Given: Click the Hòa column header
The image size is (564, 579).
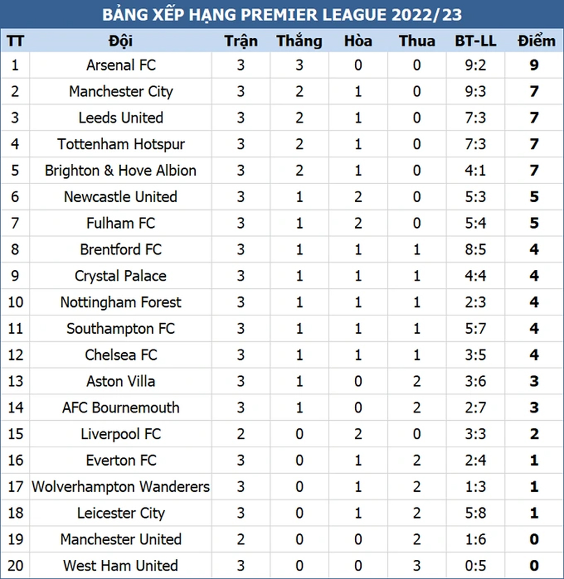Looking at the screenshot, I should point(358,41).
